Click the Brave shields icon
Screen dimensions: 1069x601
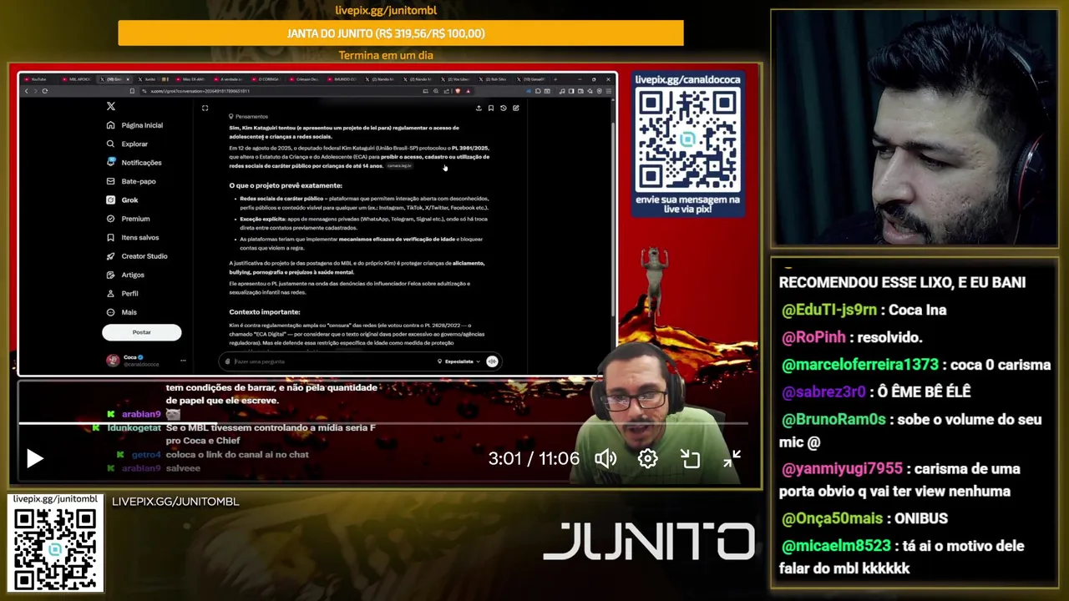[458, 91]
